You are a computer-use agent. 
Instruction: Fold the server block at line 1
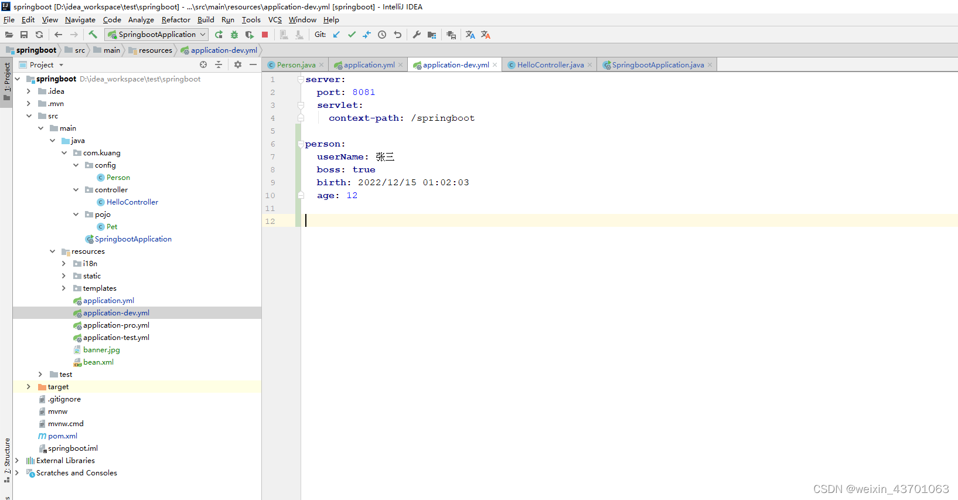pos(301,79)
